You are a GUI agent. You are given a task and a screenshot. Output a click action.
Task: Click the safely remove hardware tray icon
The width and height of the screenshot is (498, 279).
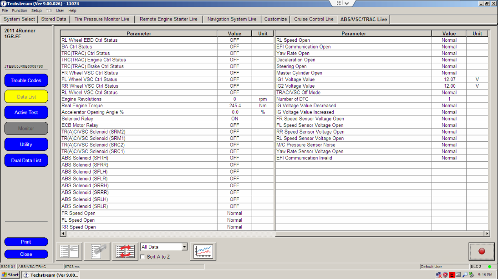pos(471,275)
